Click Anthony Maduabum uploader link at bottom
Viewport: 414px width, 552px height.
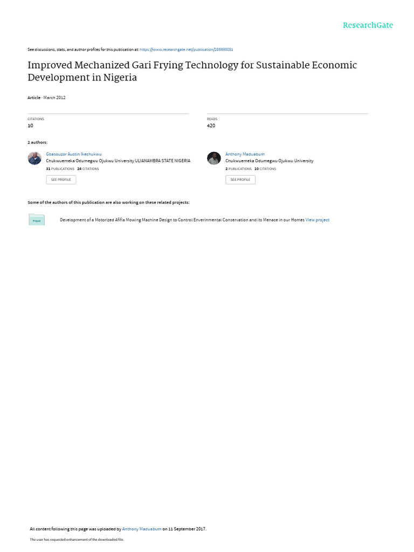pos(142,529)
